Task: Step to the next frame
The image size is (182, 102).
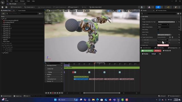Action: 57,93
